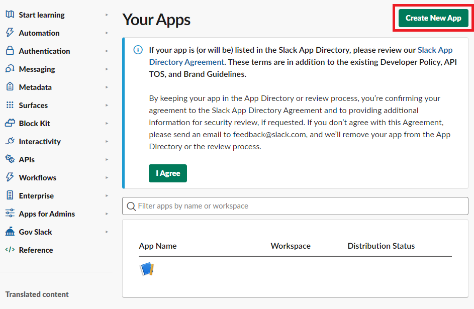Click the Metadata clipboard icon
Screen dimensions: 474x309
point(10,87)
